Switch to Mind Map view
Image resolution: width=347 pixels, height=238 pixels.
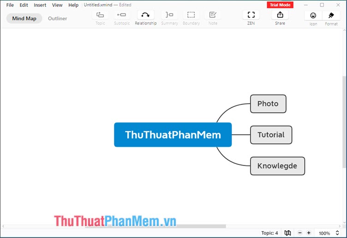24,18
